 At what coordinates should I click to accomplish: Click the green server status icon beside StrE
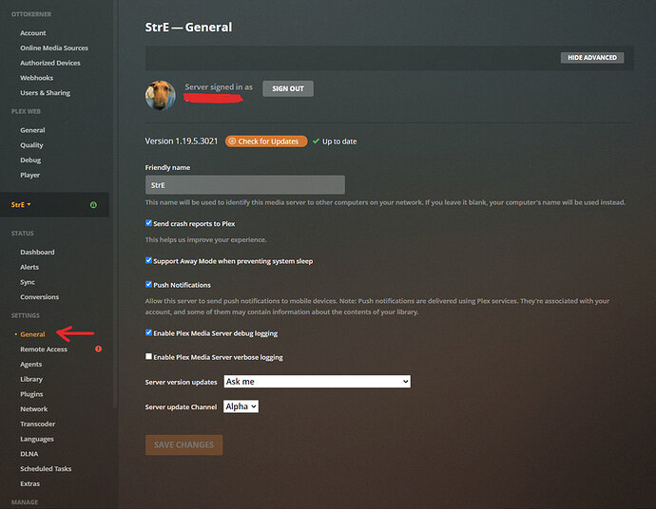(93, 205)
